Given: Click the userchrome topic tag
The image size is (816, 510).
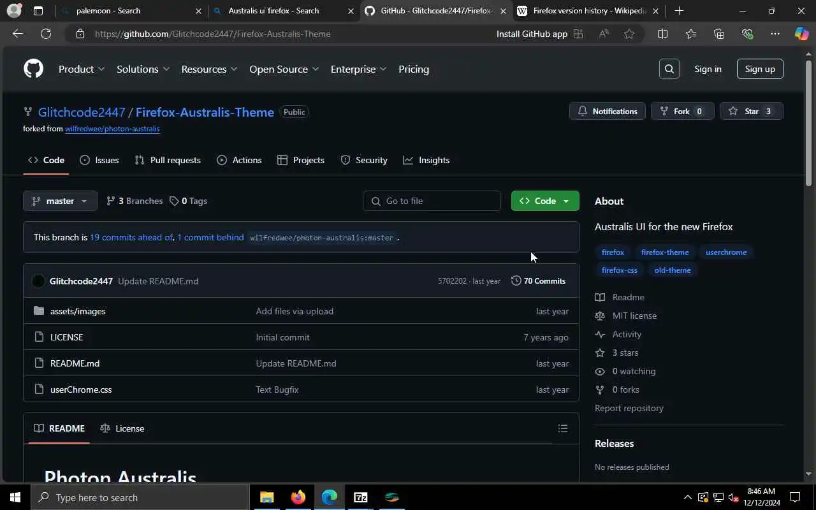Looking at the screenshot, I should pos(726,252).
